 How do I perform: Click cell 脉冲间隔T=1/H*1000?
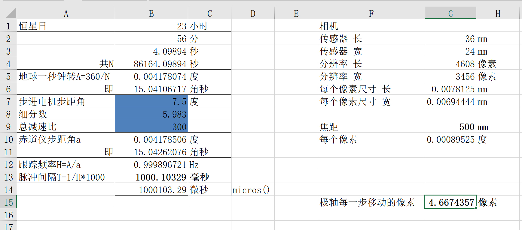click(x=66, y=177)
